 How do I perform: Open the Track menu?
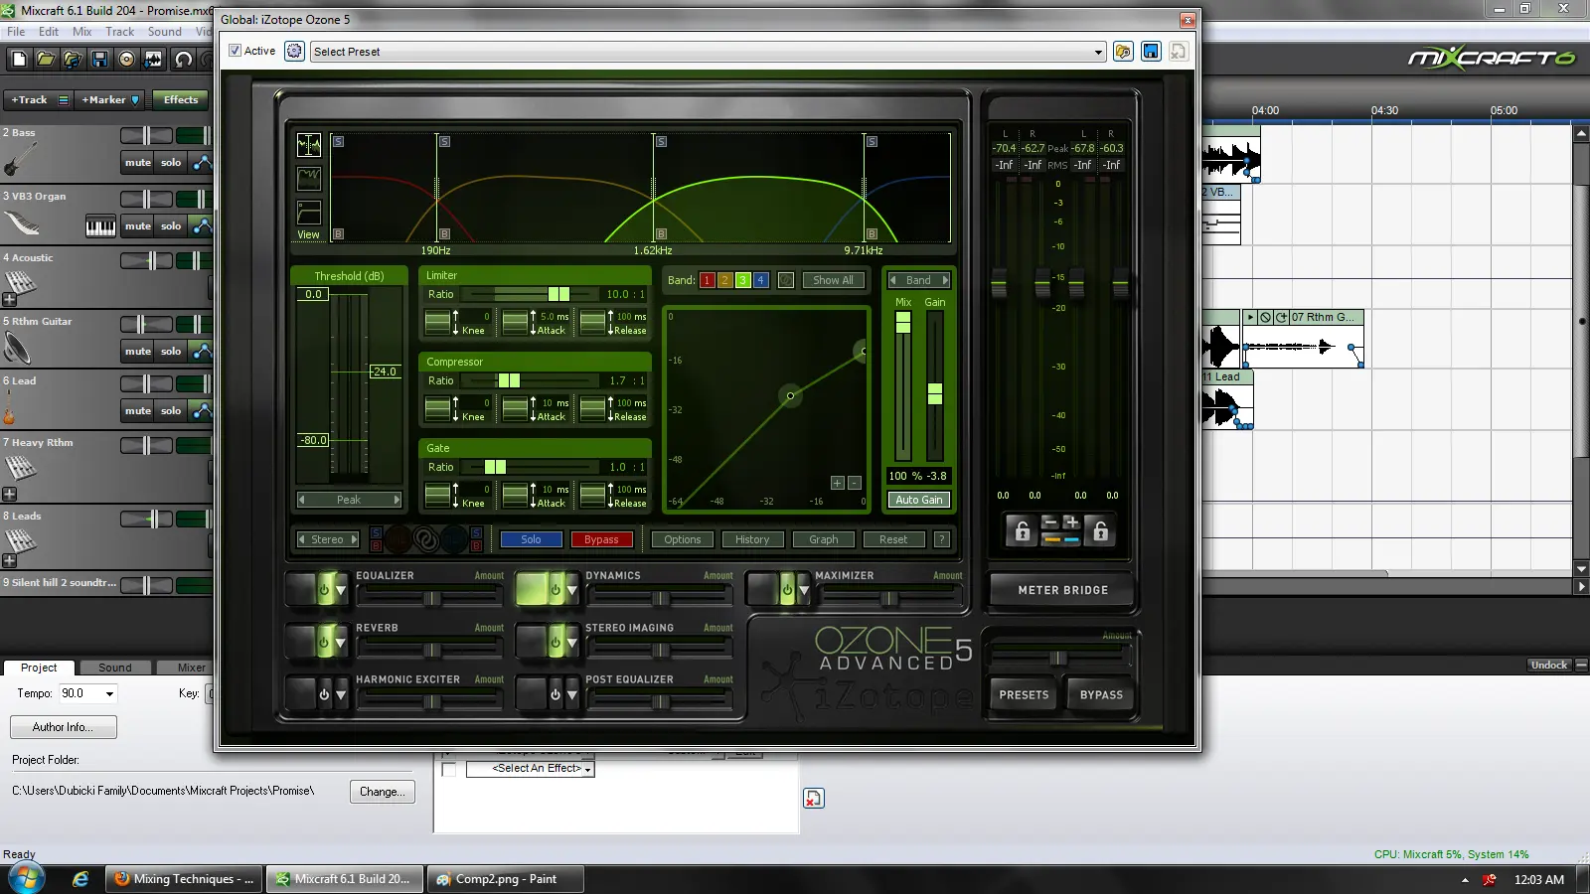point(120,32)
